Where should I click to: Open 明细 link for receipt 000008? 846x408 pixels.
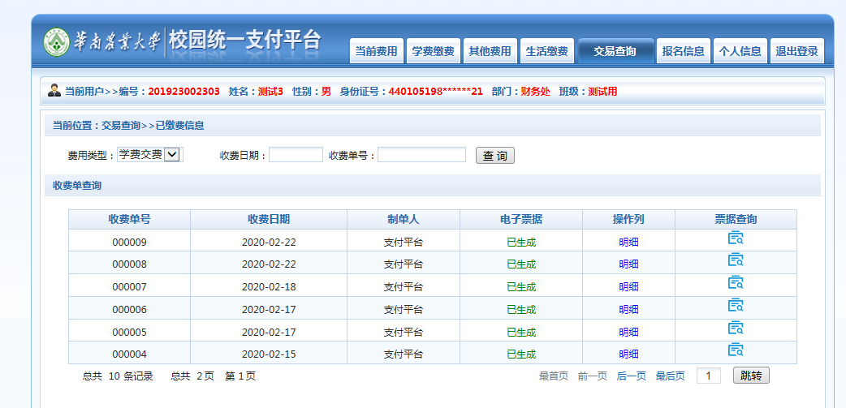click(x=628, y=264)
